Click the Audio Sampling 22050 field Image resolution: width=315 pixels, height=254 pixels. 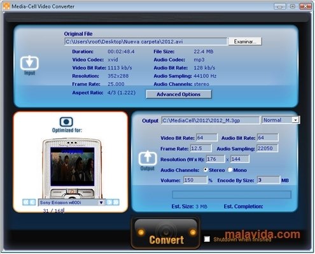267,148
